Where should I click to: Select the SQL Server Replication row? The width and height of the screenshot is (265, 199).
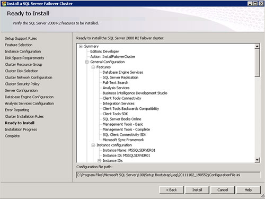[x=120, y=77]
